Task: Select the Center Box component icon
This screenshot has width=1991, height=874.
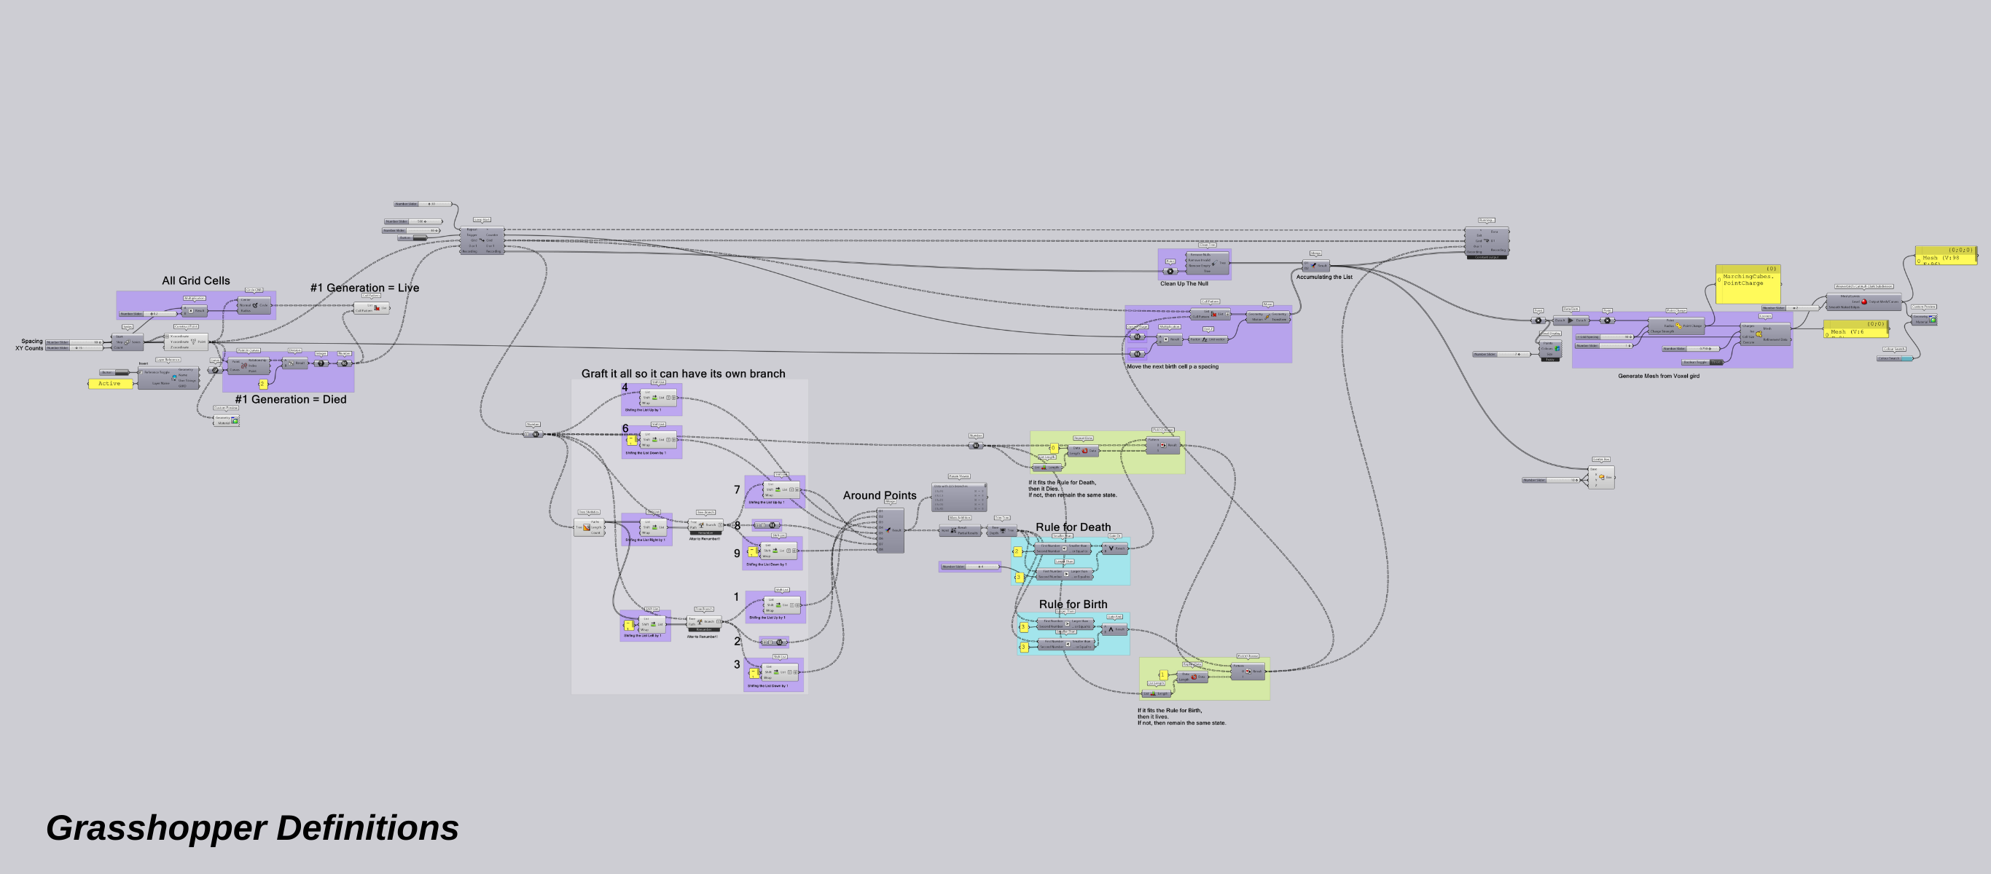Action: pos(1601,477)
